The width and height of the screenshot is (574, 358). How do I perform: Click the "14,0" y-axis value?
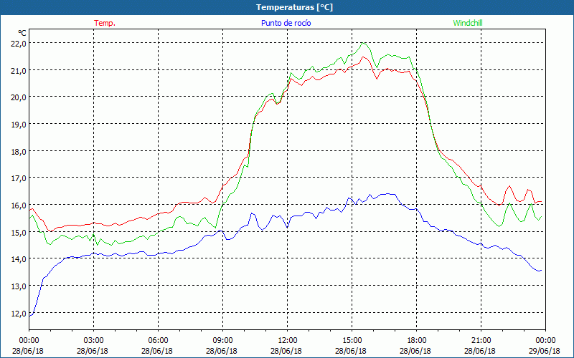pos(19,259)
